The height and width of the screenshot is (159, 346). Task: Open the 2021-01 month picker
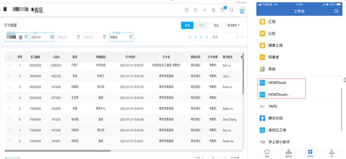click(42, 37)
